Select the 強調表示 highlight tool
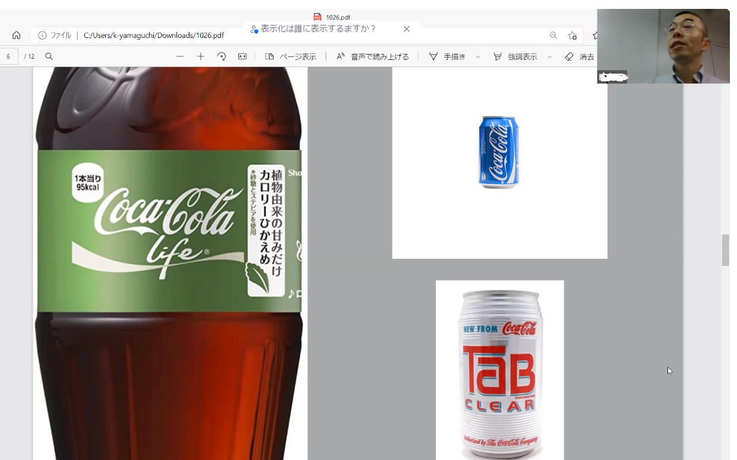 coord(515,56)
